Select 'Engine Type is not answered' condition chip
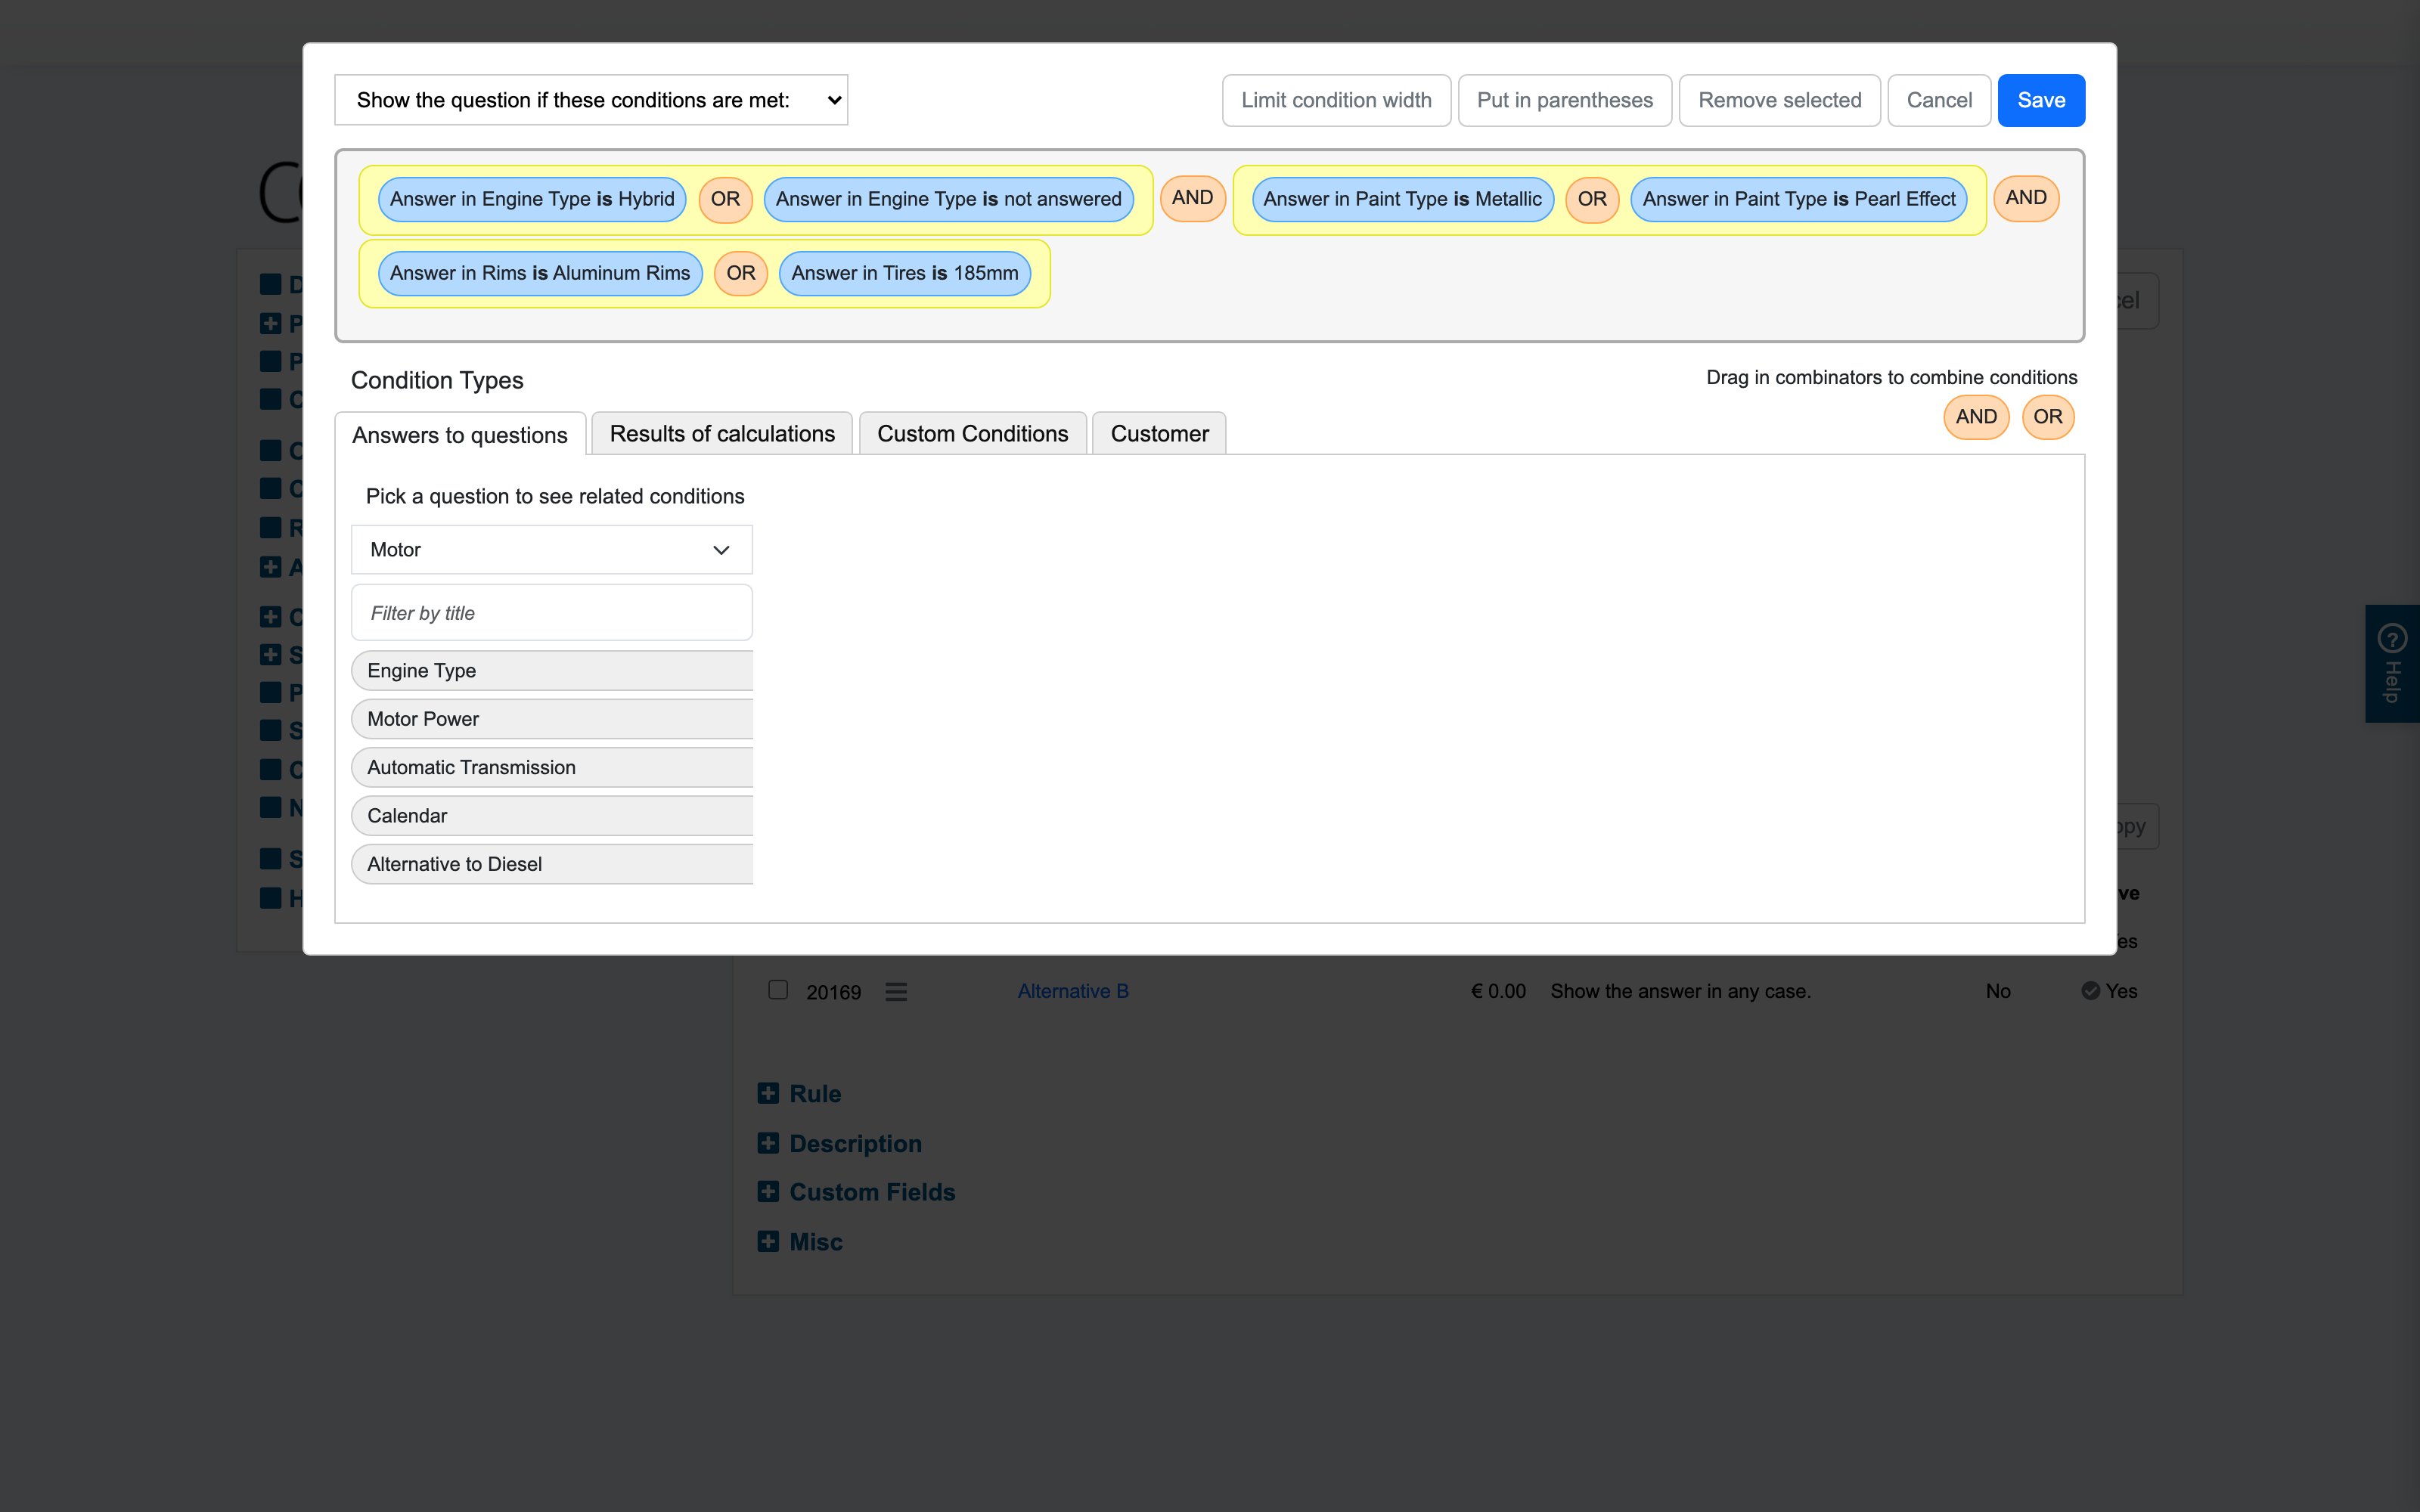Screen dimensions: 2420x1512 (x=948, y=199)
